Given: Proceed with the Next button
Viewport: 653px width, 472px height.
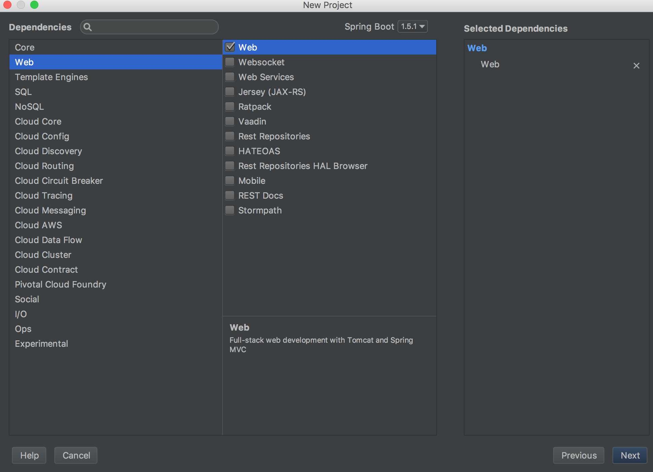Looking at the screenshot, I should coord(630,455).
